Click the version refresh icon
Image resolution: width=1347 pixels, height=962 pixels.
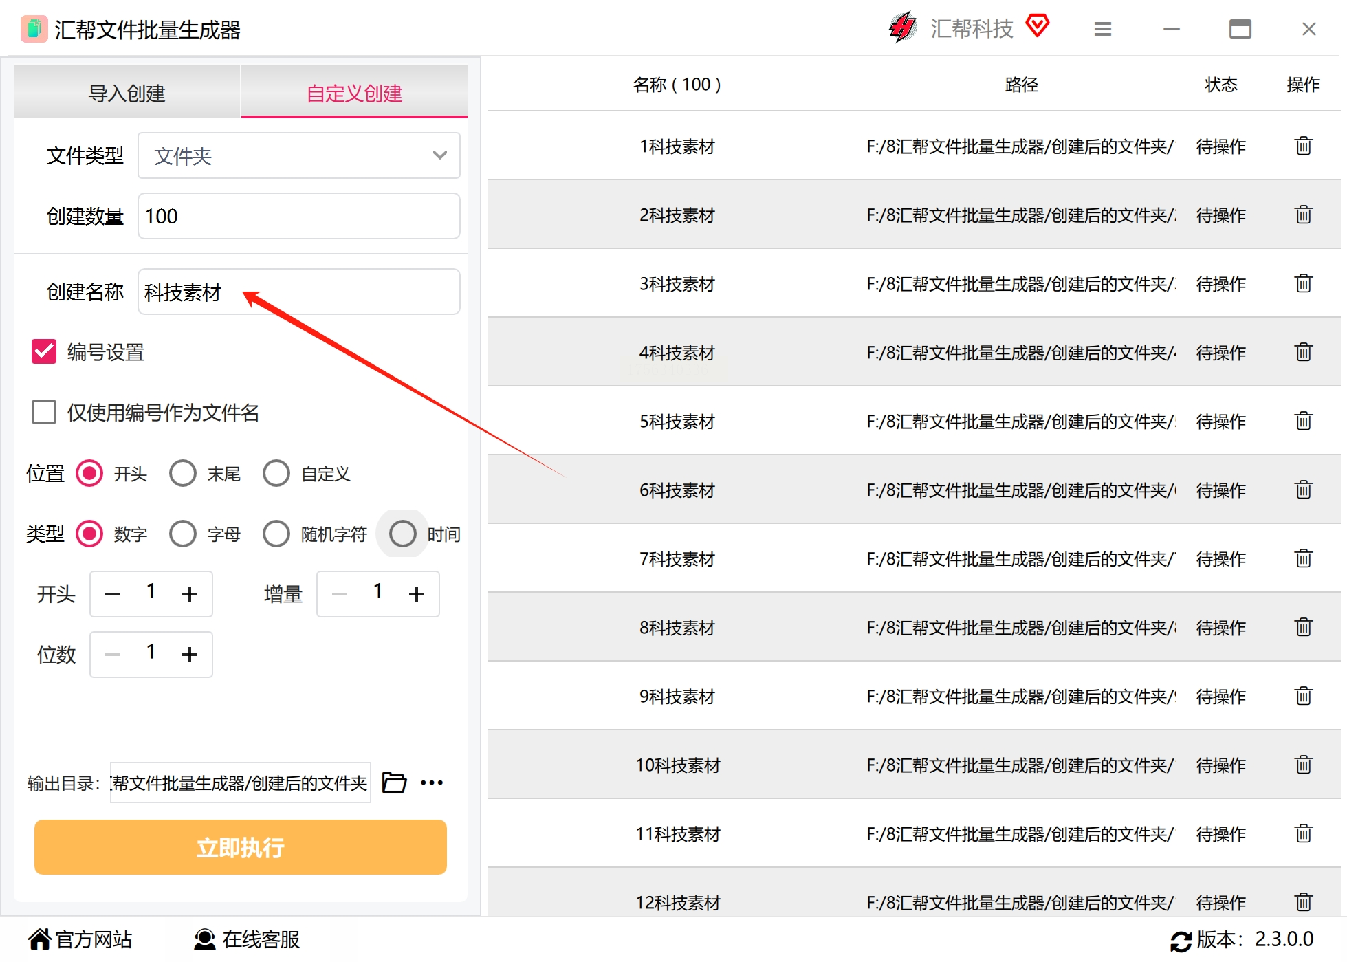(x=1181, y=940)
